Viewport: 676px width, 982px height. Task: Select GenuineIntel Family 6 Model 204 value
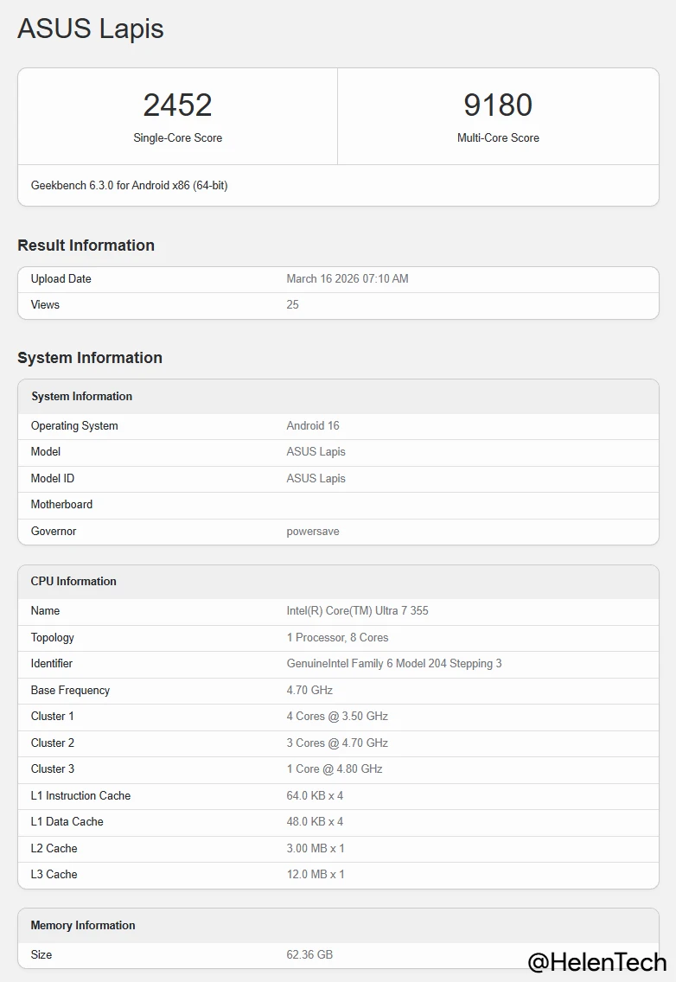point(393,664)
